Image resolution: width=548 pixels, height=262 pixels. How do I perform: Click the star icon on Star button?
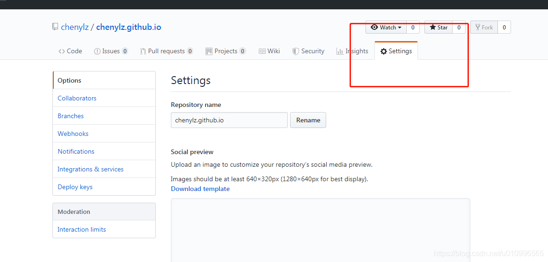pyautogui.click(x=433, y=27)
